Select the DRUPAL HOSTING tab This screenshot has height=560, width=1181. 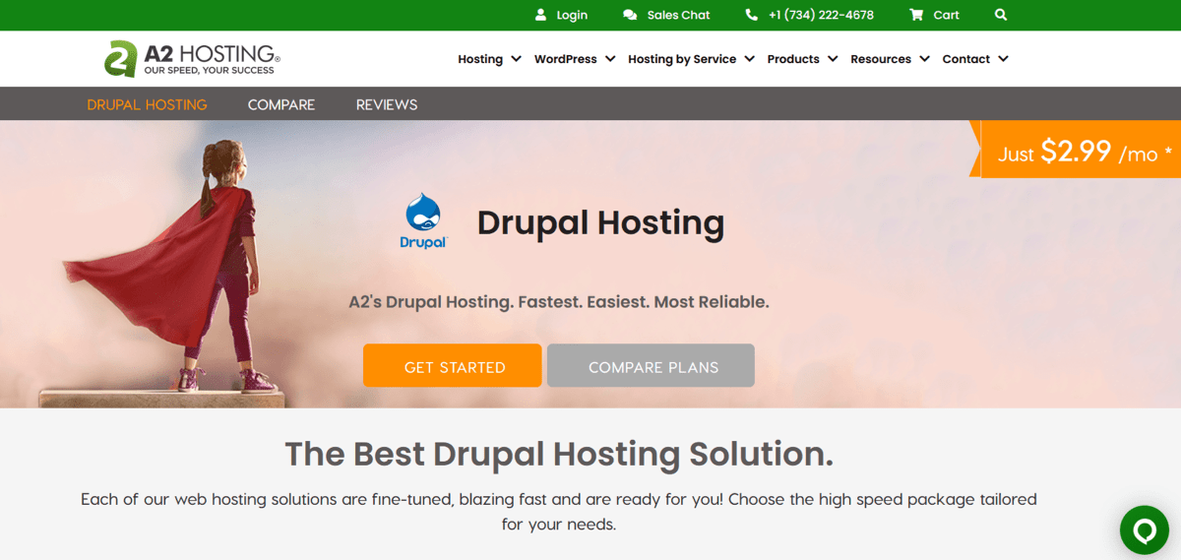147,104
